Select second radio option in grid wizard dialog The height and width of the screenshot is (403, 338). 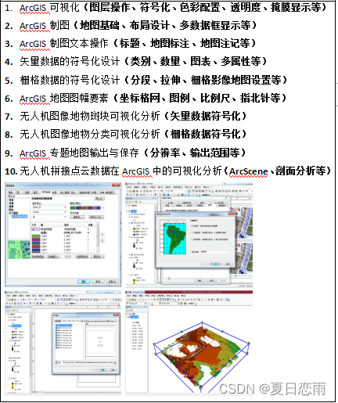(192, 232)
